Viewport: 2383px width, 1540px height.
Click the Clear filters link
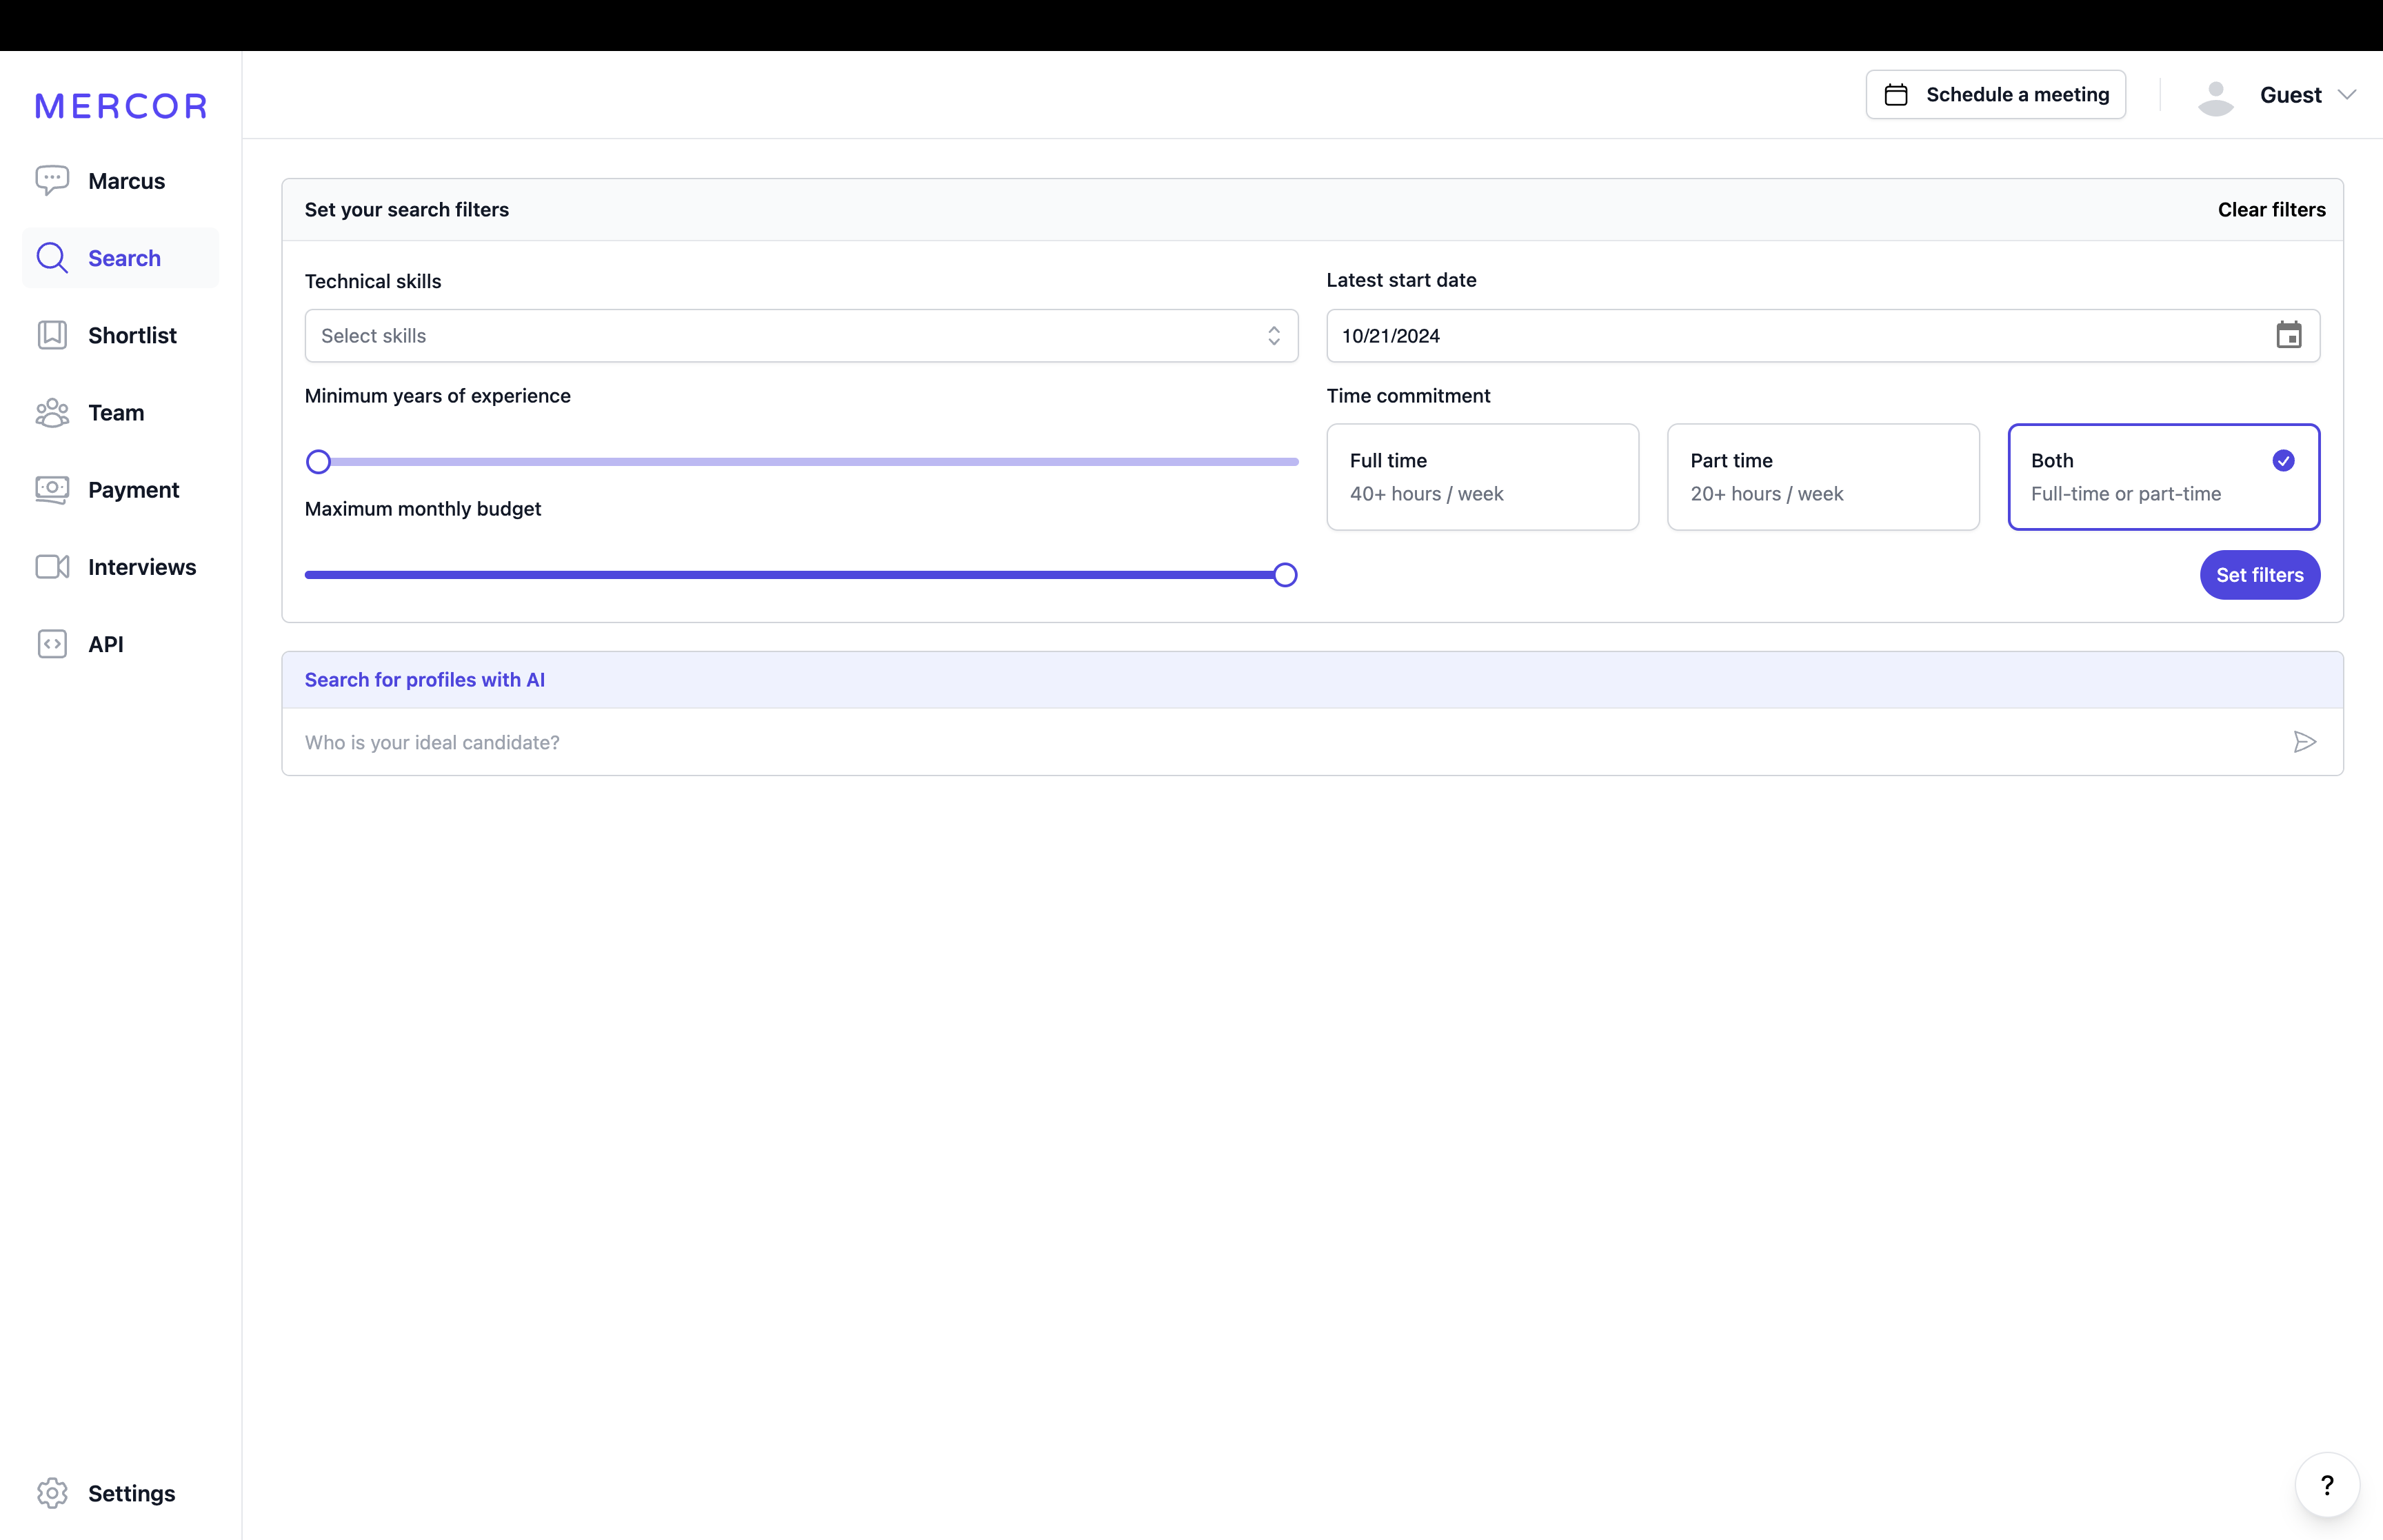click(2271, 210)
